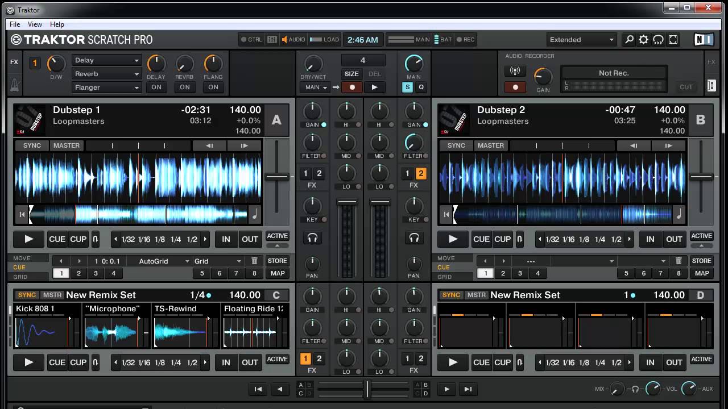
Task: Click the search magnifier icon in header
Action: [629, 40]
